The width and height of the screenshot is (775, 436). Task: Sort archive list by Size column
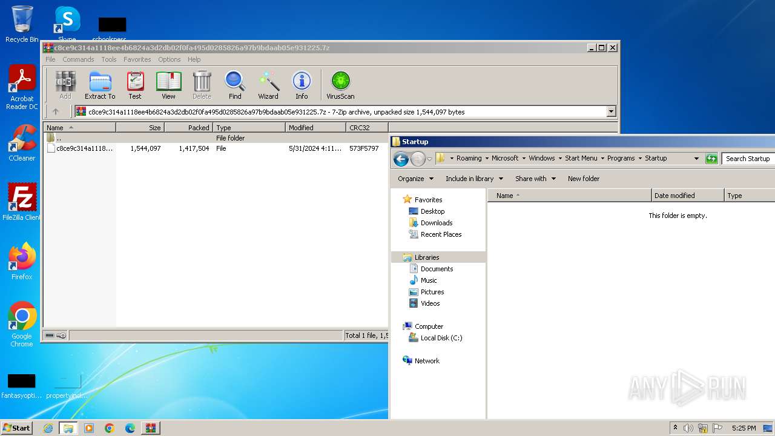click(x=140, y=128)
